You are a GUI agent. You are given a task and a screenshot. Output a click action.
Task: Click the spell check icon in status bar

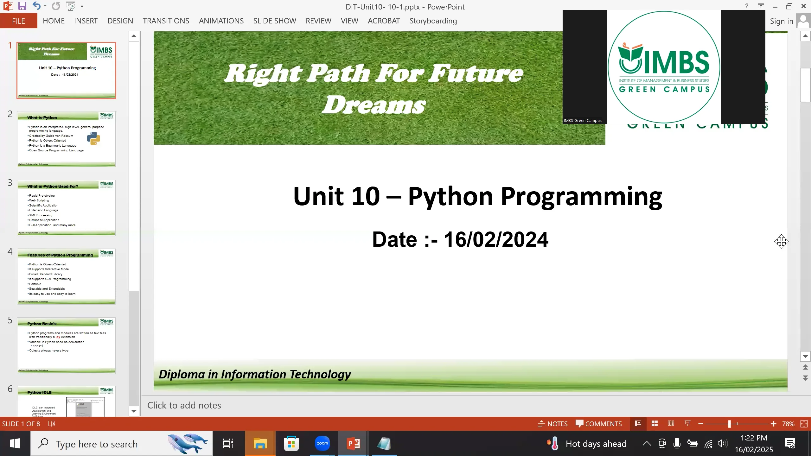click(52, 424)
